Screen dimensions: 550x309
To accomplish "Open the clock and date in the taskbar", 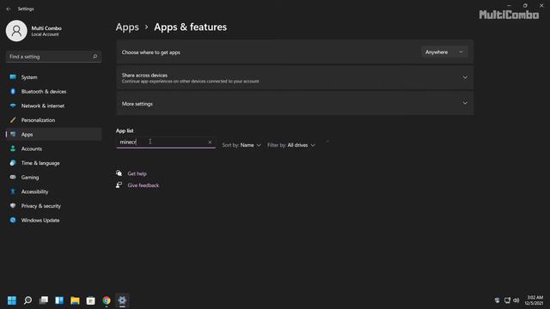I will pos(535,300).
